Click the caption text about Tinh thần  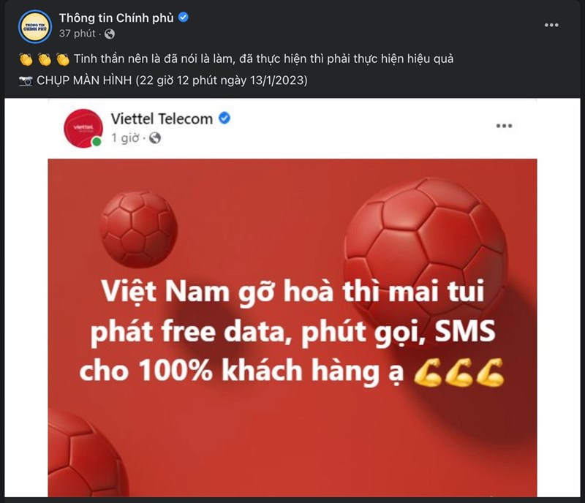coord(263,59)
